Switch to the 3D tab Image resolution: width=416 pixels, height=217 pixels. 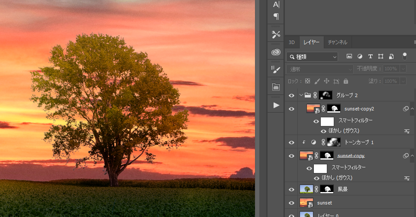(x=292, y=42)
